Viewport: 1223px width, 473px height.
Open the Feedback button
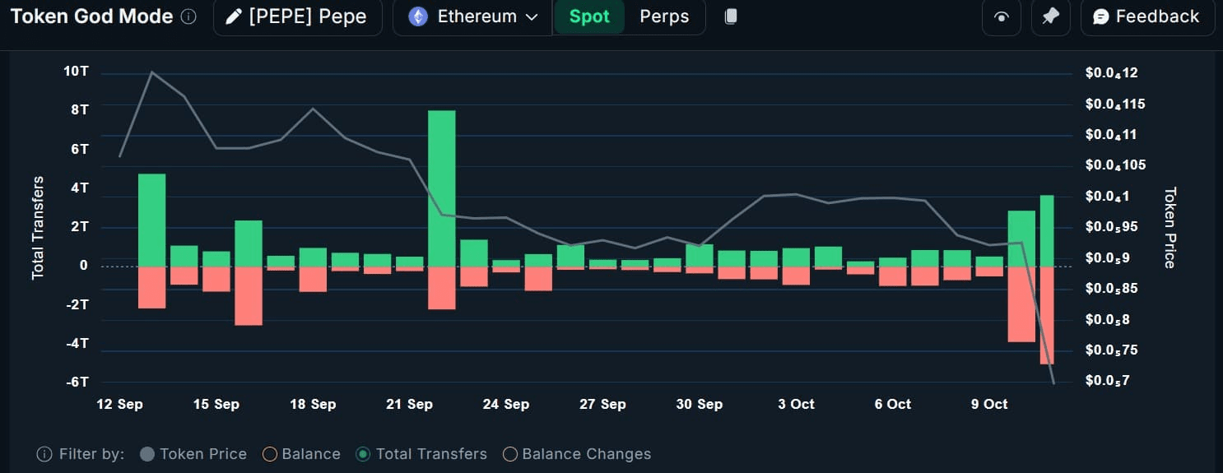click(x=1147, y=17)
